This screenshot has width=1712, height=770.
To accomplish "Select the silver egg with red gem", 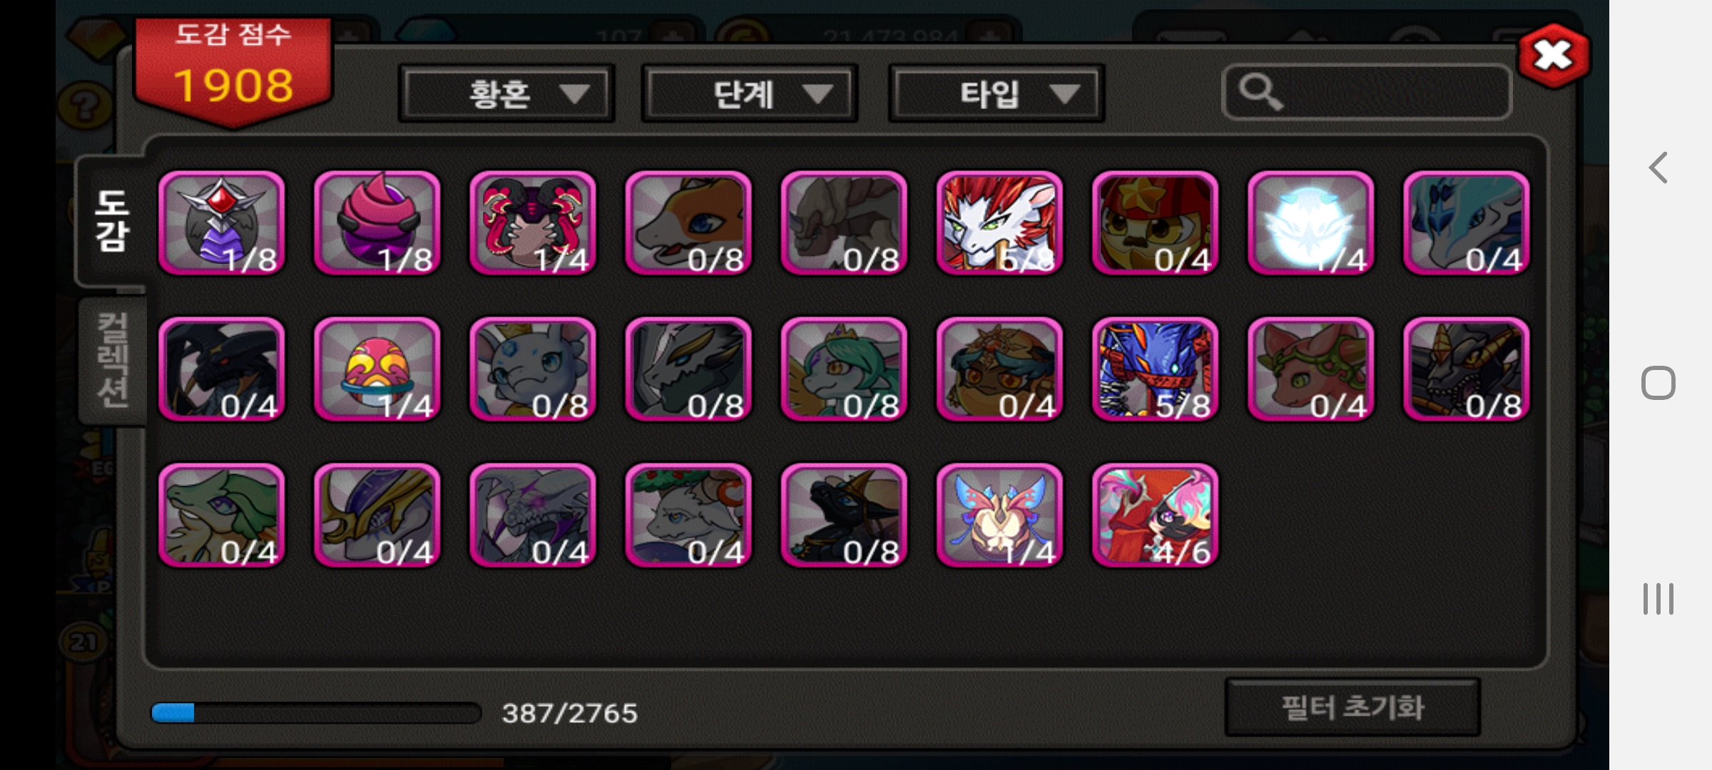I will (x=222, y=223).
